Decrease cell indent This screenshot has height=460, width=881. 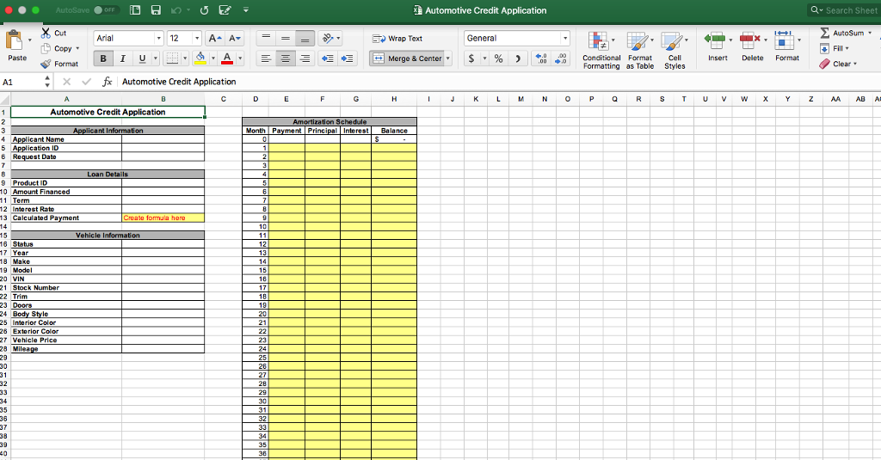pyautogui.click(x=328, y=58)
